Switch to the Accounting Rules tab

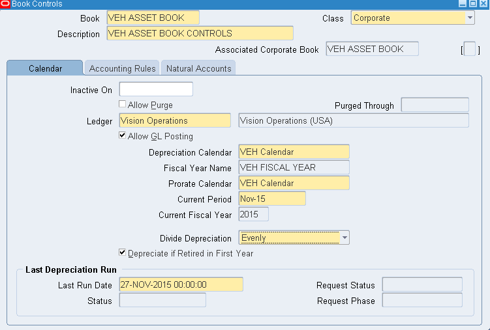tap(123, 68)
